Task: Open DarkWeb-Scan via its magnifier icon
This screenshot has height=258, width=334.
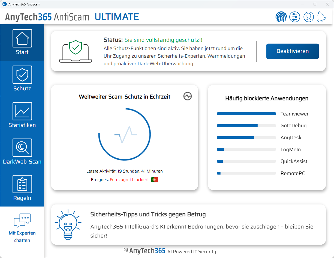Action: click(x=22, y=147)
